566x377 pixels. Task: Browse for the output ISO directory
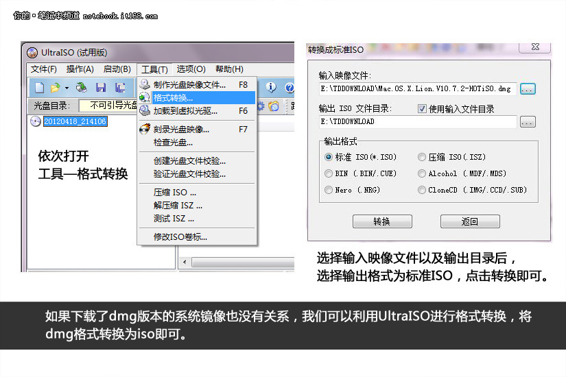[528, 122]
